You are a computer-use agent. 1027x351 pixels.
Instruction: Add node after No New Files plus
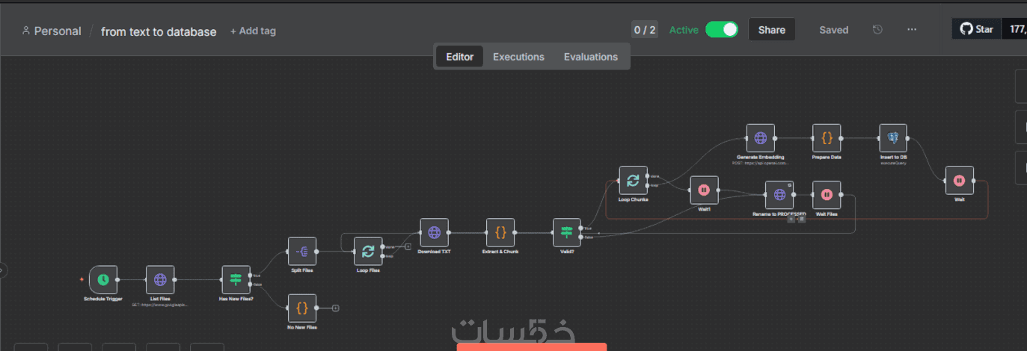pos(336,308)
